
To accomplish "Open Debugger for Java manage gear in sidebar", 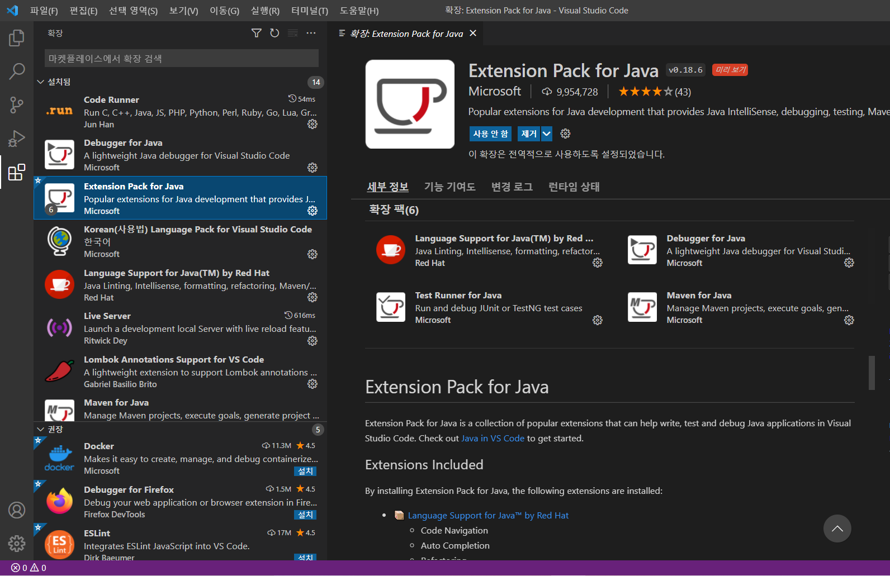I will [x=313, y=168].
